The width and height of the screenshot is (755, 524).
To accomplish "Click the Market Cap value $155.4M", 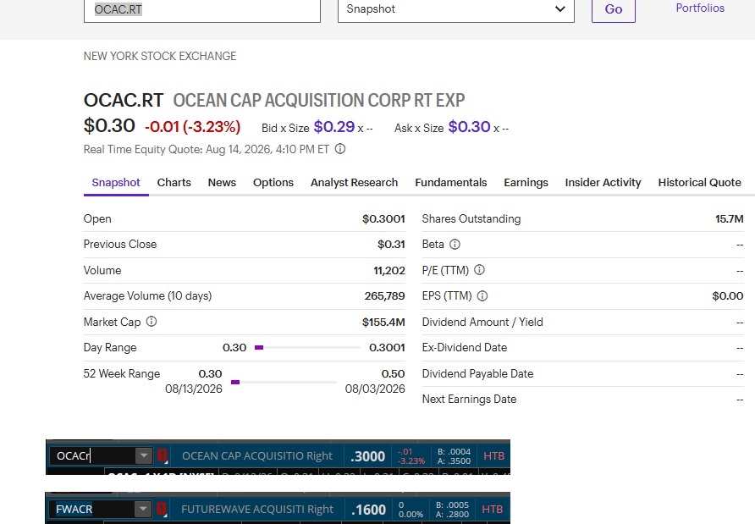I will (x=383, y=322).
